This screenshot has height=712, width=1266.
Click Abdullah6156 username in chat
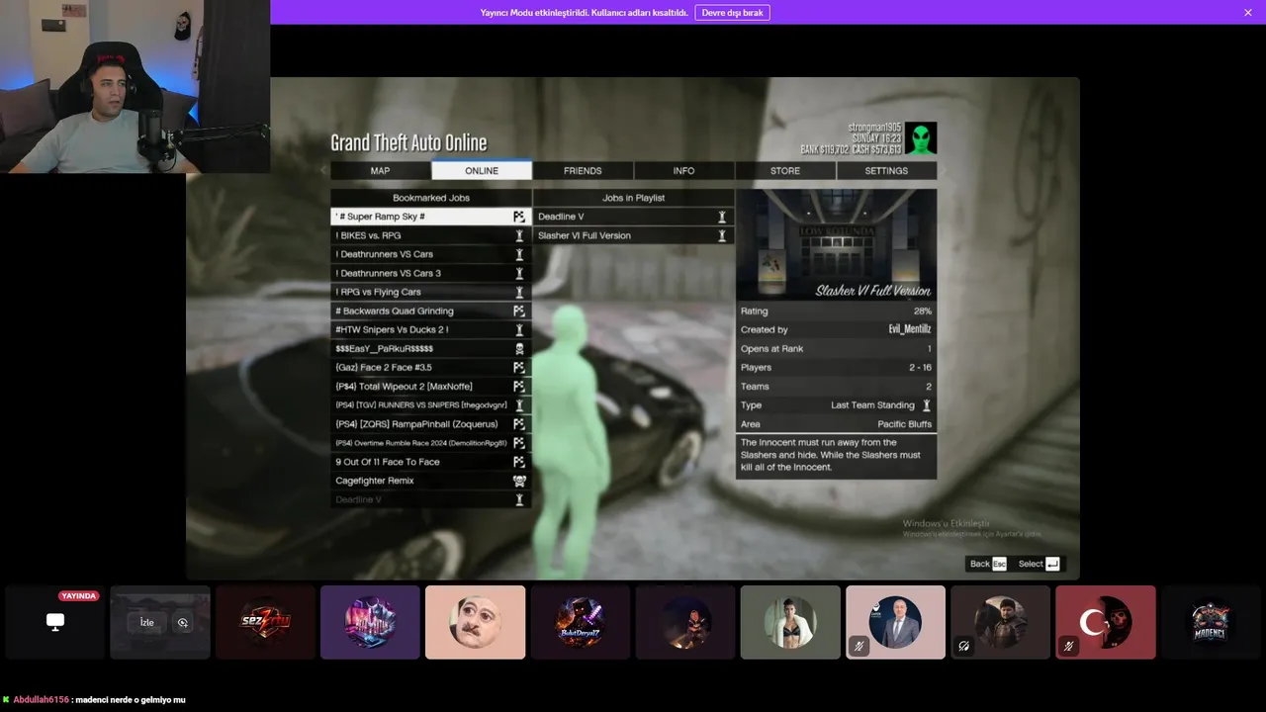point(41,700)
